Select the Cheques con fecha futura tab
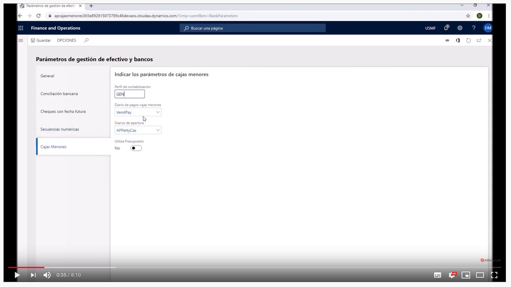 (x=73, y=111)
